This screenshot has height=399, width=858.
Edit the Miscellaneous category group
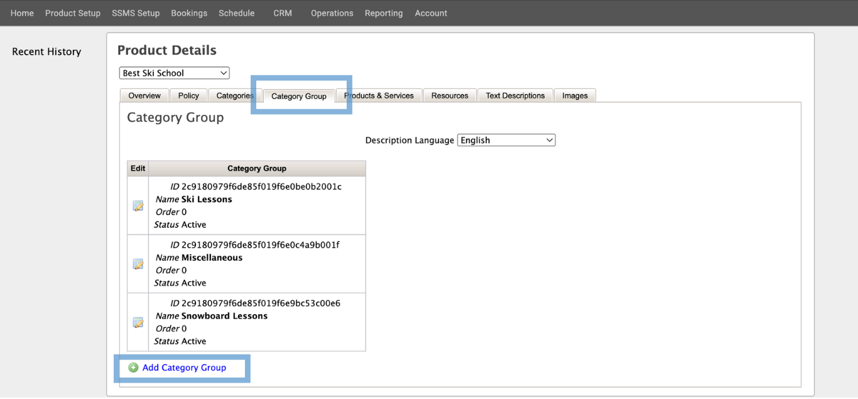138,264
